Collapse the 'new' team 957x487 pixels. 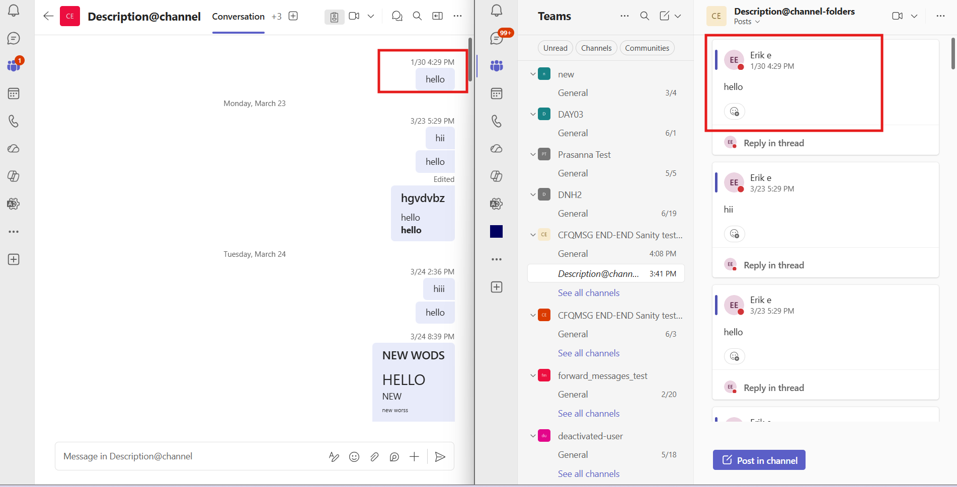click(533, 74)
